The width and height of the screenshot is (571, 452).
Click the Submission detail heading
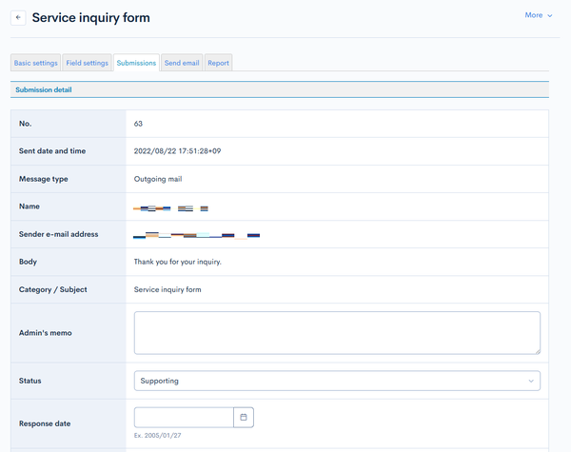[44, 89]
